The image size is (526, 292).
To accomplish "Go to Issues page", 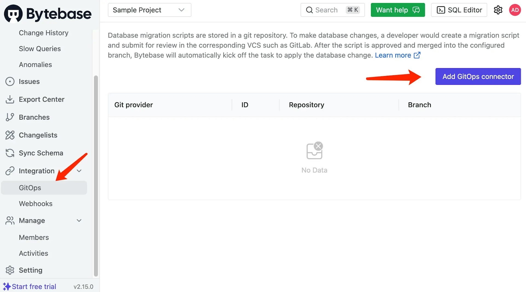I will (29, 82).
